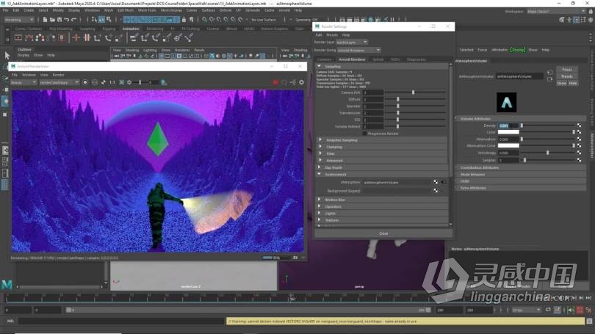595x334 pixels.
Task: Toggle the loop playback icon
Action: [548, 310]
